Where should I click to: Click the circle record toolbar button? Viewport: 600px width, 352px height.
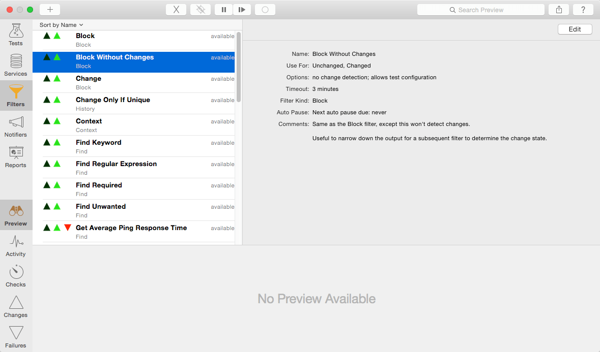point(265,10)
